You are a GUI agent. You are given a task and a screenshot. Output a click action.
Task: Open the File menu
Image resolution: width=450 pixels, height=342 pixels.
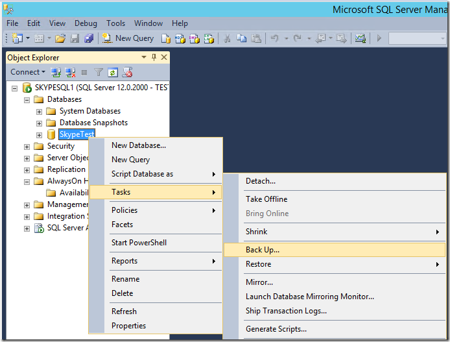pyautogui.click(x=12, y=23)
